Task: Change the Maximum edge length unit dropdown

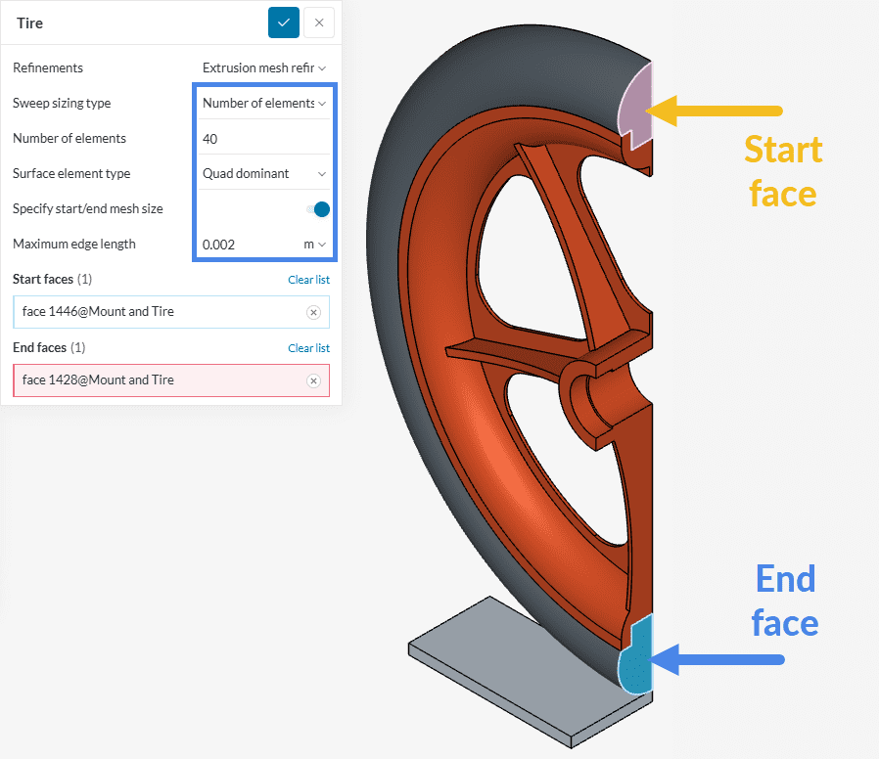Action: (314, 245)
